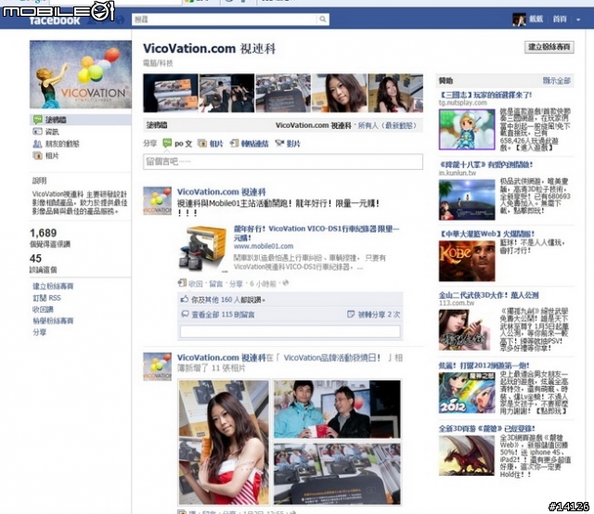Screen dimensions: 594x514
Task: Open the account dropdown arrow in header
Action: [x=577, y=19]
